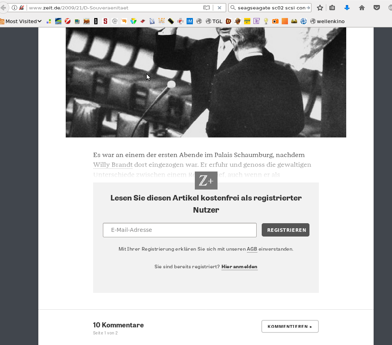Open the computer terminal bookmark icon
The image size is (392, 345).
(77, 22)
